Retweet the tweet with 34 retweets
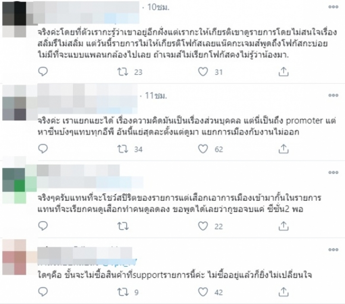345x304 pixels. click(122, 149)
